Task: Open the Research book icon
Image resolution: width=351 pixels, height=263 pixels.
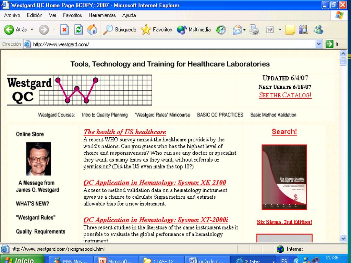Action: [304, 29]
